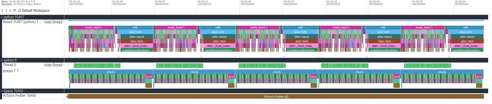This screenshot has height=104, width=492.
Task: Select the thread 15497 (python) track row
Action: 33,39
